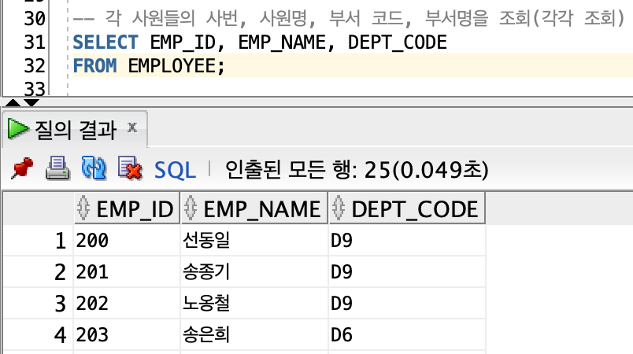Click the FROM keyword on line 32

(x=94, y=66)
